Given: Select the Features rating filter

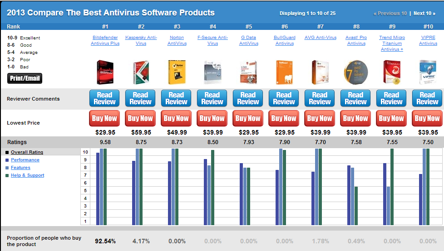Looking at the screenshot, I should click(20, 168).
